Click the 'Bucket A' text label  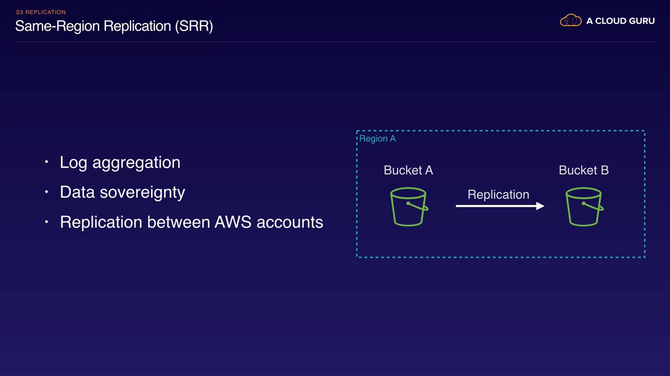tap(408, 170)
